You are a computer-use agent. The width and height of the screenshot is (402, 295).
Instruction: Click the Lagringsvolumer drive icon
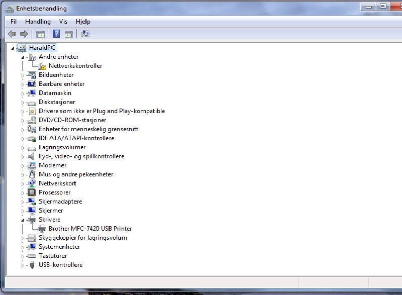[32, 148]
